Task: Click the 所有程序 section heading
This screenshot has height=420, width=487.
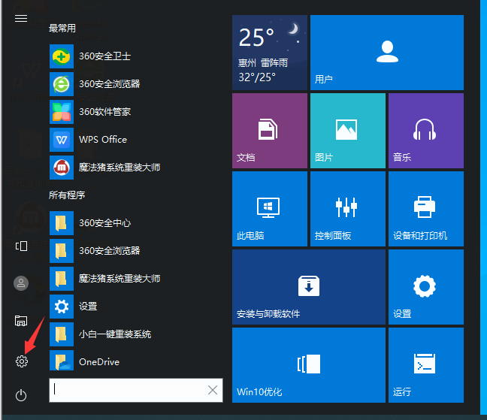Action: coord(67,195)
